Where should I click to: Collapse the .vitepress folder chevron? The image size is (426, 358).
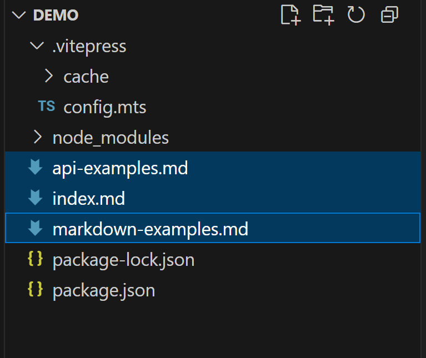(x=37, y=46)
